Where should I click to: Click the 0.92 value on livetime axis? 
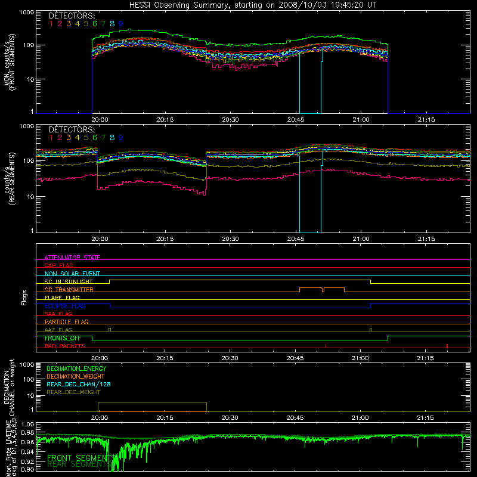27,461
